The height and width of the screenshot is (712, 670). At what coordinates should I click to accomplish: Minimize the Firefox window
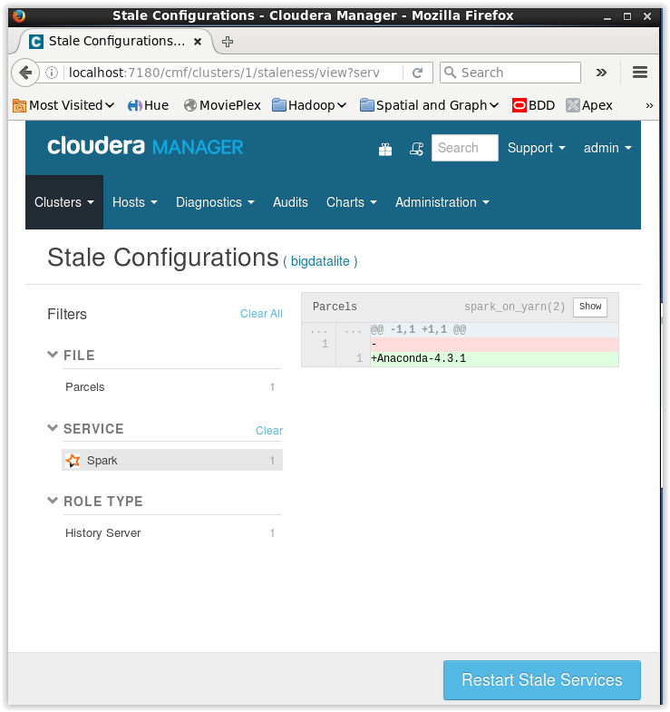point(607,17)
